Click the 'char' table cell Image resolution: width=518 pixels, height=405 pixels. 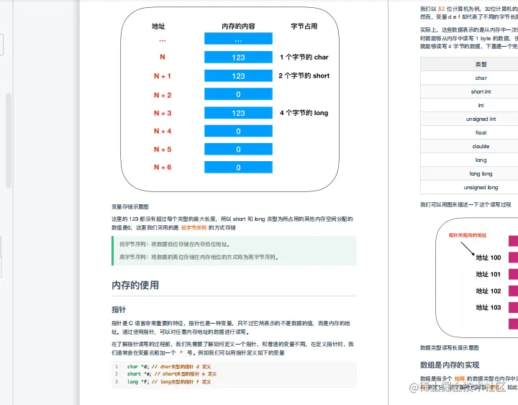(481, 78)
